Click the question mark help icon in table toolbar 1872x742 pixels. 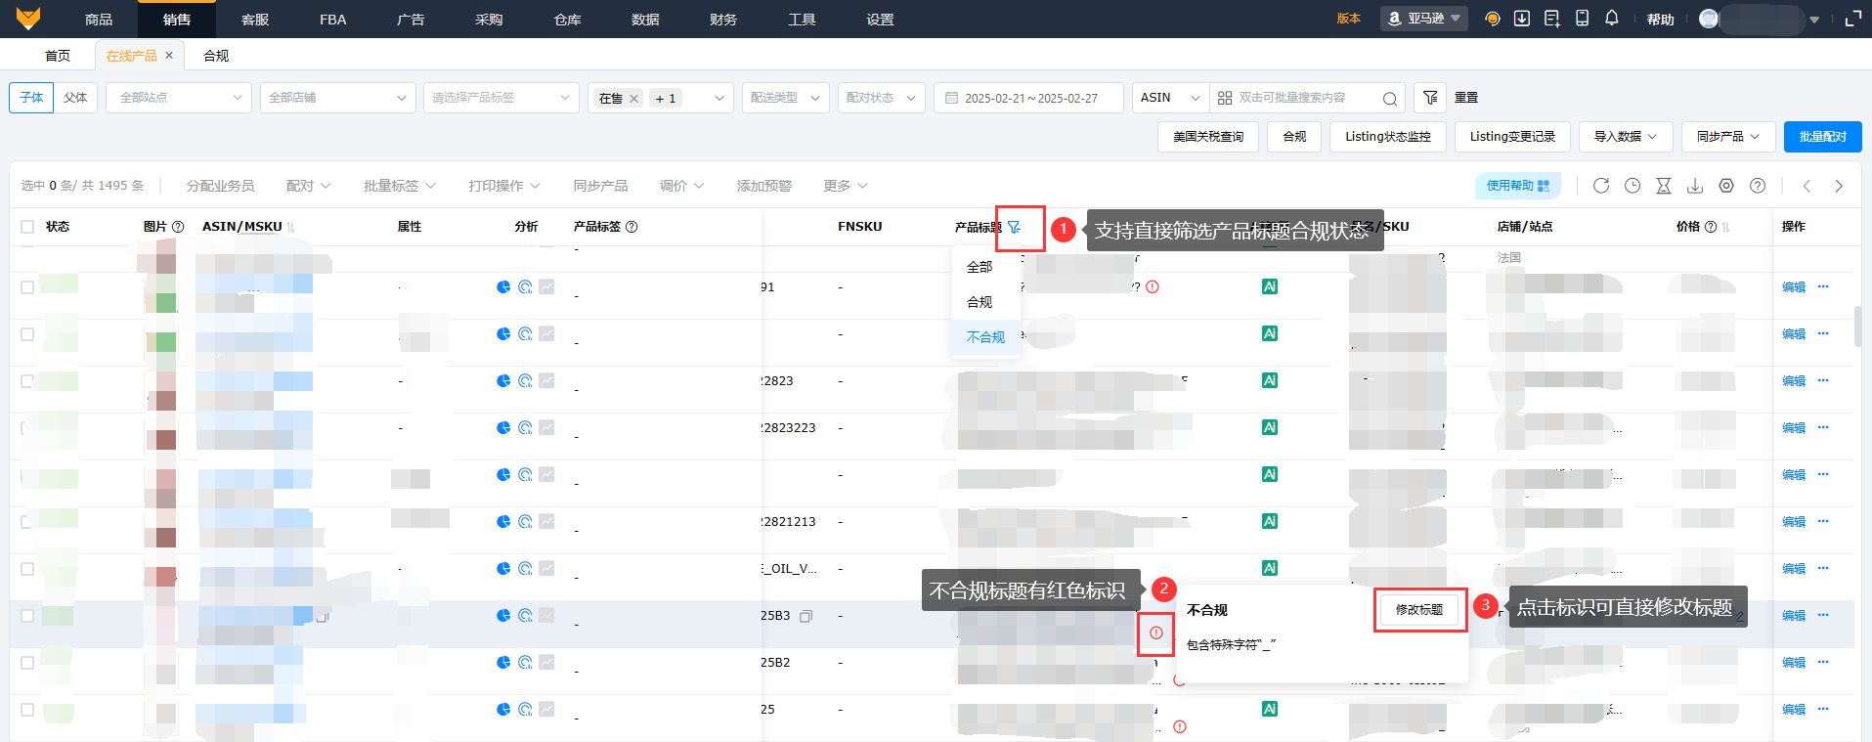(x=1758, y=186)
